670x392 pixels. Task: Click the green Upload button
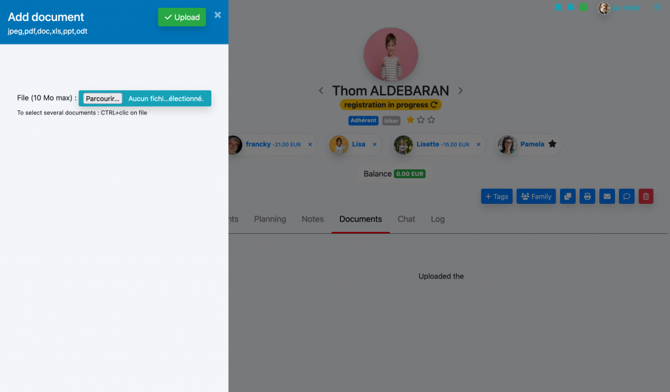point(182,17)
